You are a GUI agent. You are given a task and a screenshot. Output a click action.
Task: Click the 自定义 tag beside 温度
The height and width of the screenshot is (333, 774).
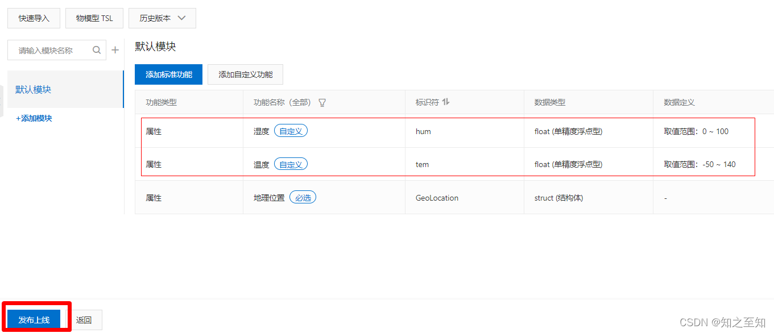[x=291, y=164]
